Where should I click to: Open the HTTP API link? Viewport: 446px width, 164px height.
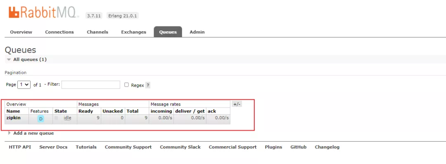(20, 147)
